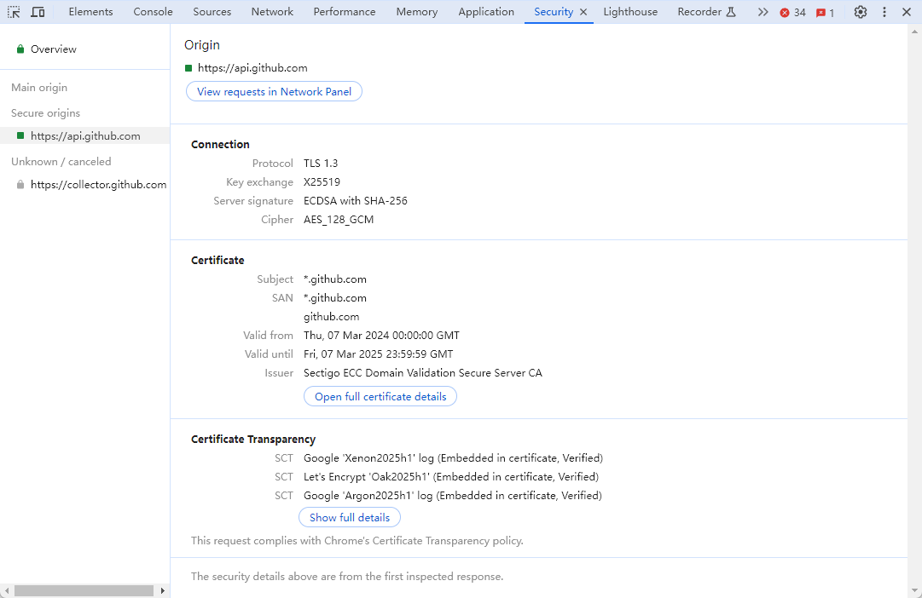Select https://collector.github.com origin
The height and width of the screenshot is (598, 922).
tap(98, 185)
